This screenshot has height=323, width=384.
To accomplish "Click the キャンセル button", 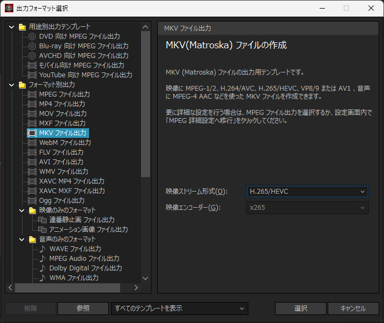I will pos(353,309).
